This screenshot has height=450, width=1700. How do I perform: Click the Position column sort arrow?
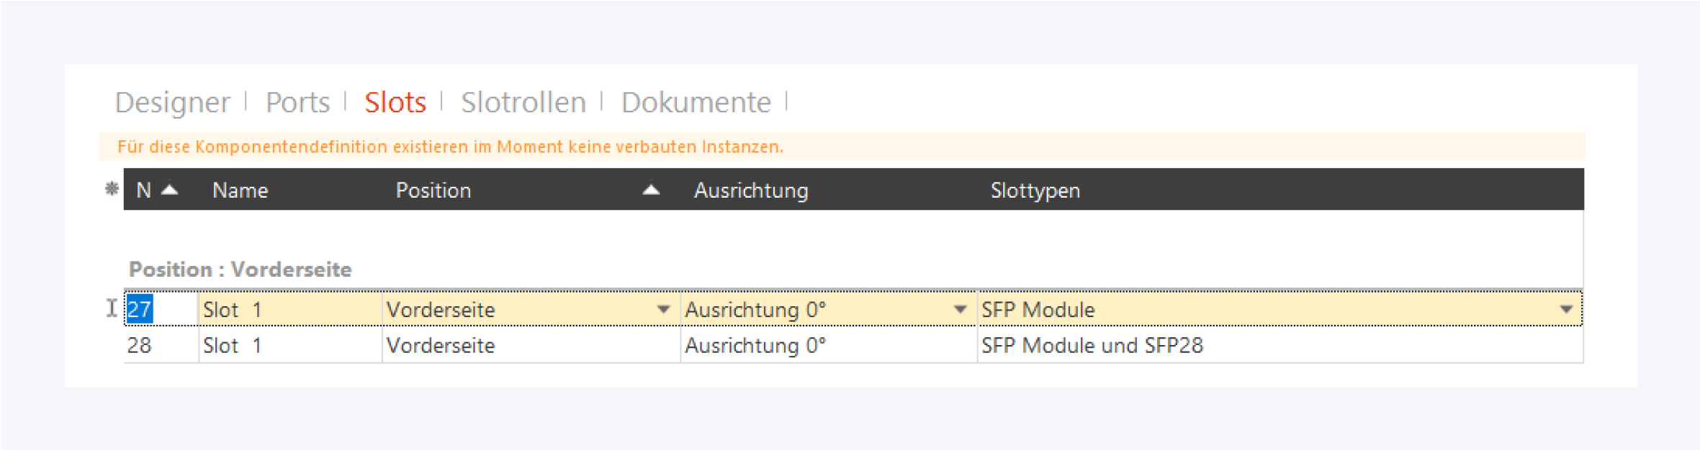pos(651,190)
